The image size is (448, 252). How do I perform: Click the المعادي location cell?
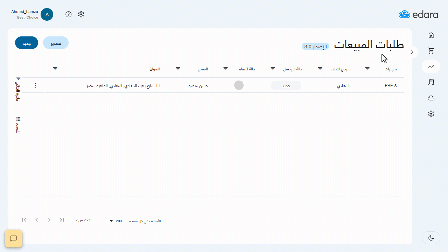(343, 86)
